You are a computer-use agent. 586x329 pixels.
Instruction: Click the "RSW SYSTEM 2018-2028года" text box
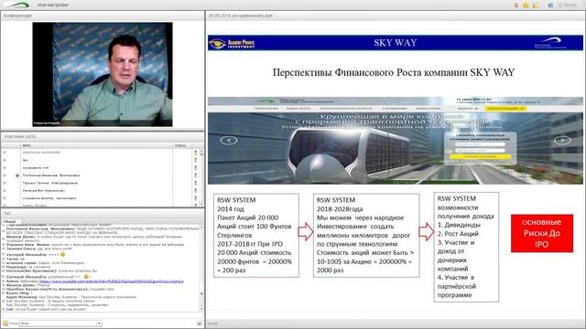pyautogui.click(x=366, y=236)
